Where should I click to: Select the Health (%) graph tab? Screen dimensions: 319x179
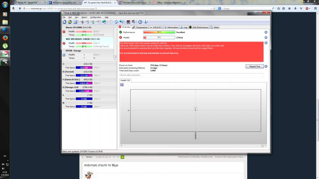coord(125,80)
